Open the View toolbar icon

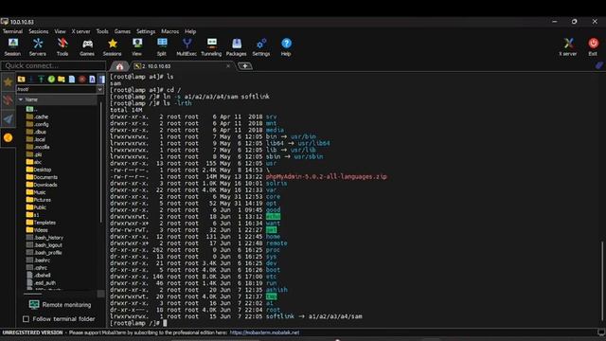[x=136, y=46]
